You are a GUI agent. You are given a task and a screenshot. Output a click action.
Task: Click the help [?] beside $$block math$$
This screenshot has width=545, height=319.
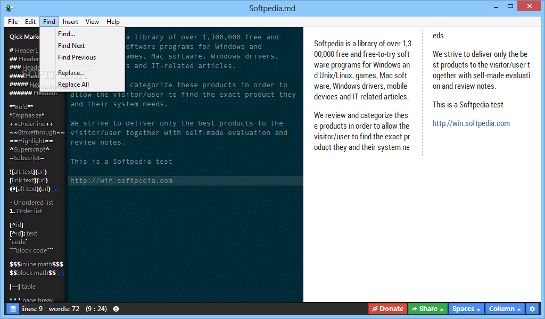[61, 273]
